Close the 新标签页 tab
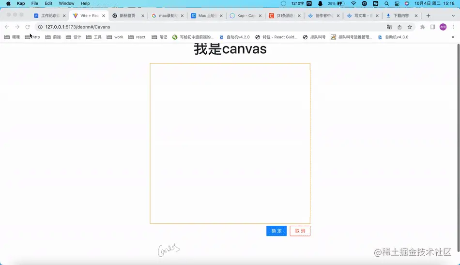Image resolution: width=460 pixels, height=265 pixels. 143,16
